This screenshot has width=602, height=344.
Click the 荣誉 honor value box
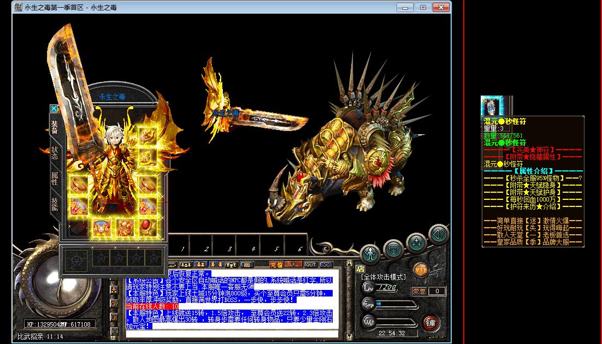click(437, 291)
